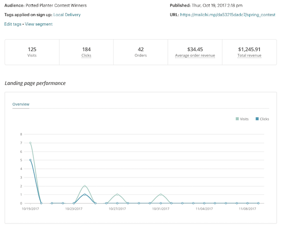Click the $34.45 average order value
282x238 pixels.
pos(195,49)
